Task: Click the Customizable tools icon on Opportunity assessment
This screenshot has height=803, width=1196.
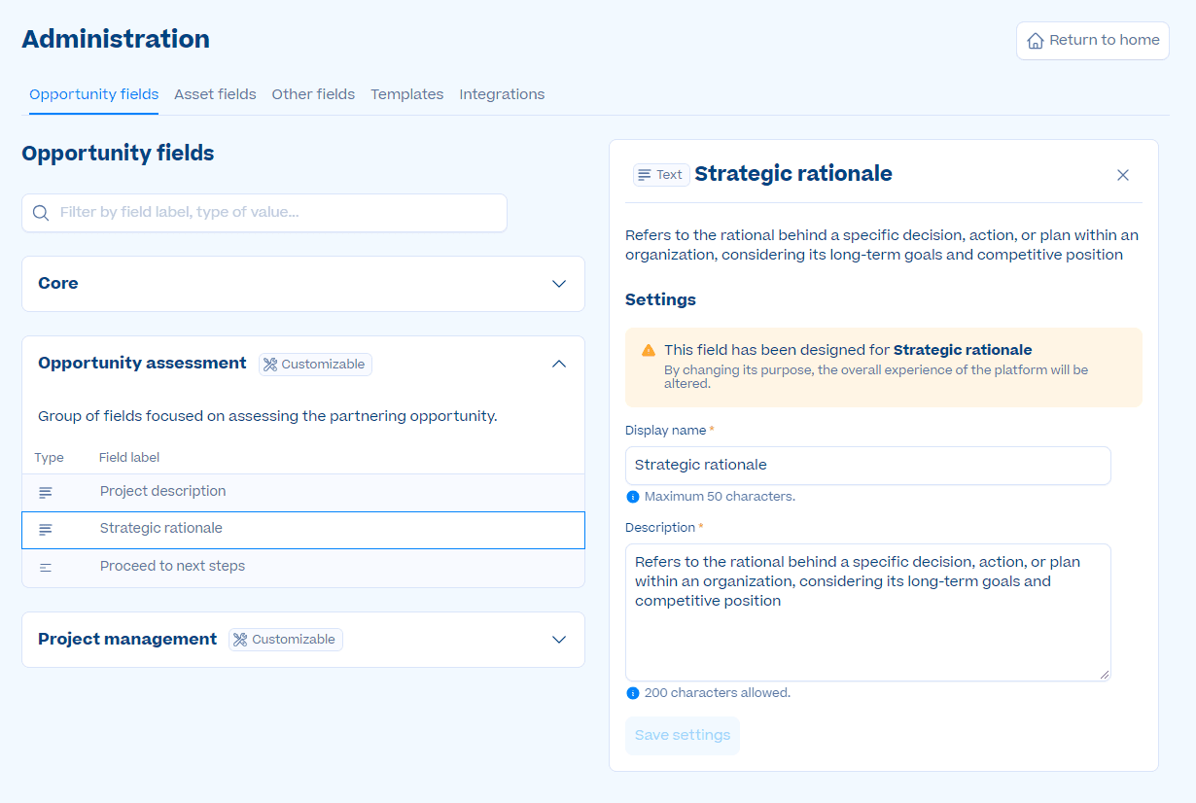Action: pos(271,365)
